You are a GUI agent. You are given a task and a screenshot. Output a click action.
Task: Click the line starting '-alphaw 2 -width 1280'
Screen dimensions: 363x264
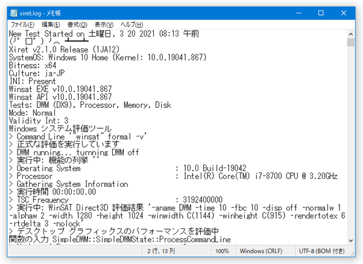click(x=177, y=216)
